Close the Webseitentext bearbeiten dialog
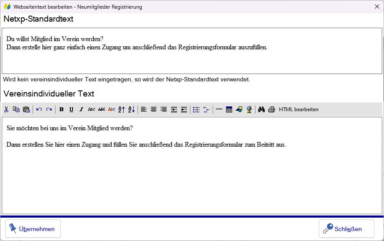The width and height of the screenshot is (384, 241). tap(377, 6)
